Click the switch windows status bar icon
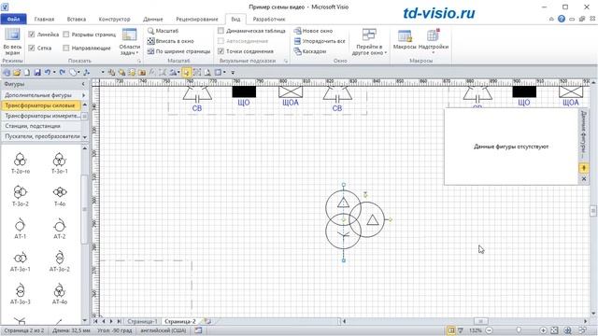 (x=582, y=330)
